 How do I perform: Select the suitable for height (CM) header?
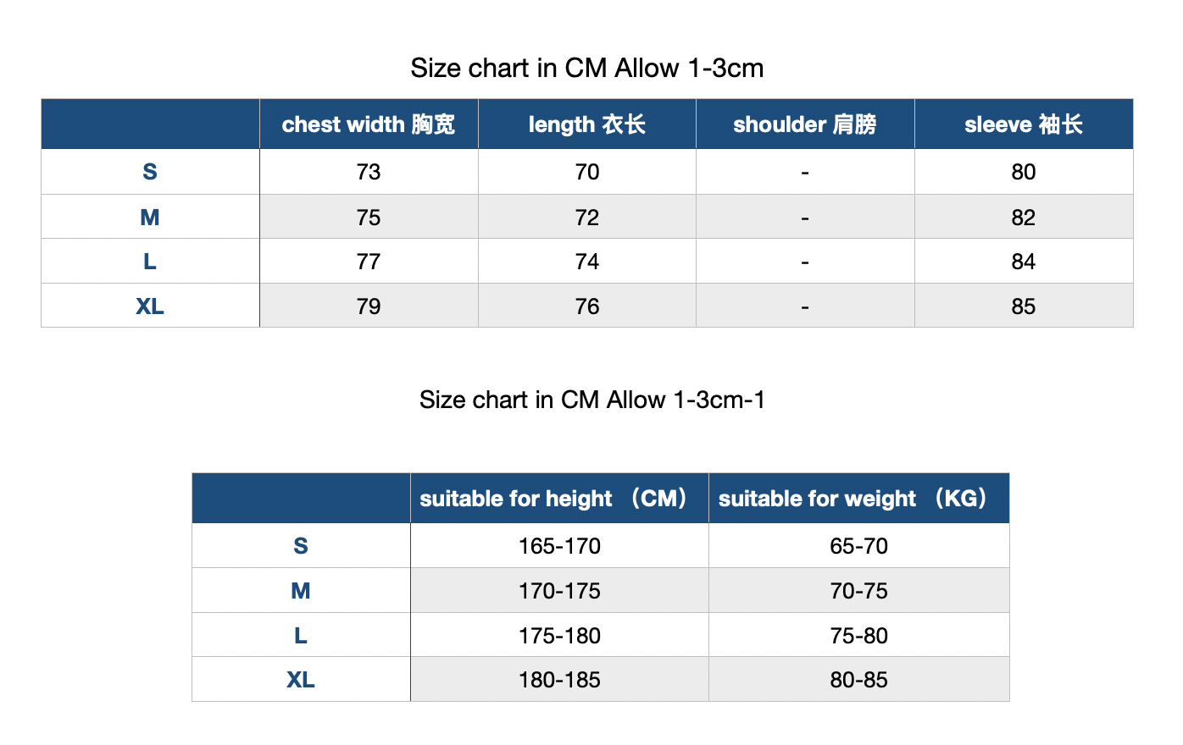click(559, 498)
